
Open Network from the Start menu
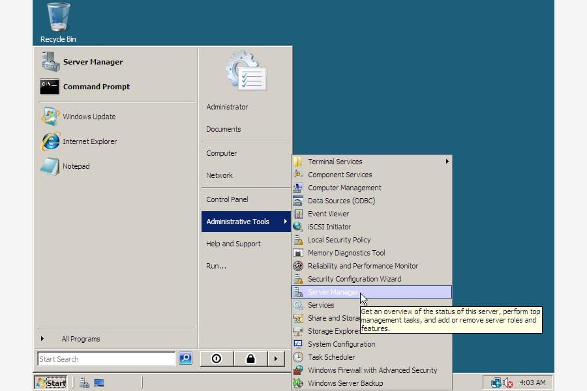[x=219, y=175]
